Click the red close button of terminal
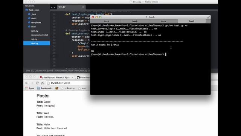This screenshot has width=241, height=136. pyautogui.click(x=93, y=17)
